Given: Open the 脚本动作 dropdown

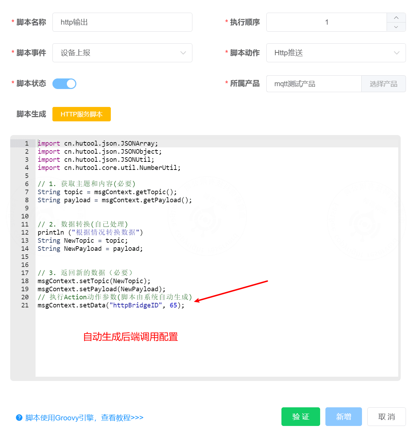Looking at the screenshot, I should 336,53.
